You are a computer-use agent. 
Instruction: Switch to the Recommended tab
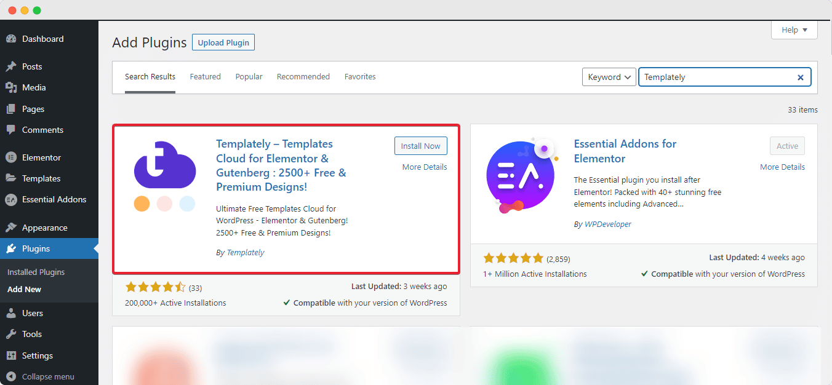click(x=303, y=77)
